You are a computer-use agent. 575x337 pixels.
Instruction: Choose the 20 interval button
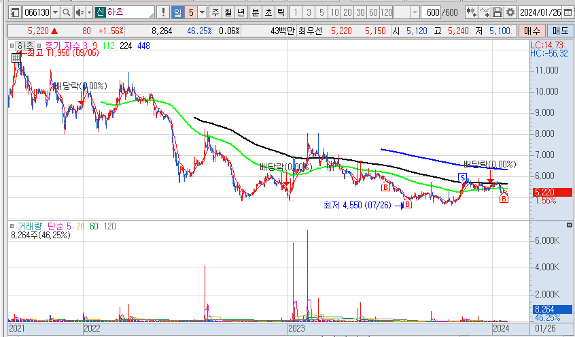coord(347,12)
